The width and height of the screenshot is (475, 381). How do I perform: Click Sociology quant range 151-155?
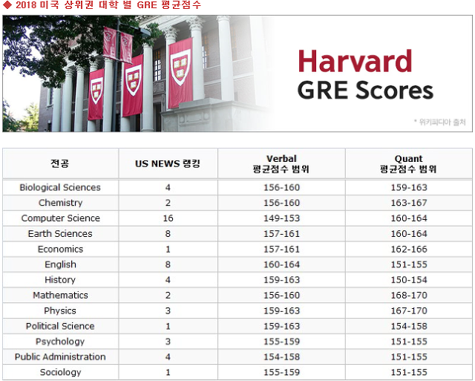[409, 372]
